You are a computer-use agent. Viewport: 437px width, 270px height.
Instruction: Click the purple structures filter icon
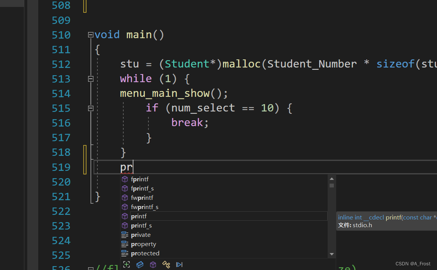153,265
